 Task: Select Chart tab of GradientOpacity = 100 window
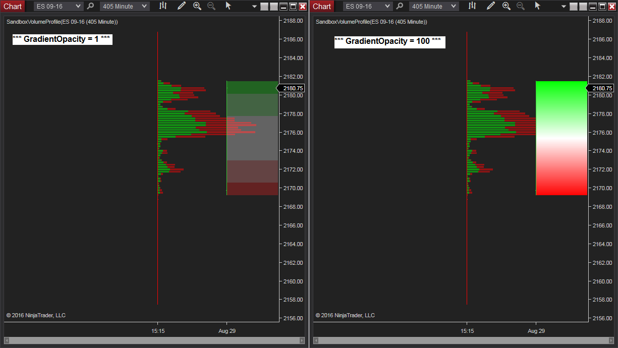point(322,6)
